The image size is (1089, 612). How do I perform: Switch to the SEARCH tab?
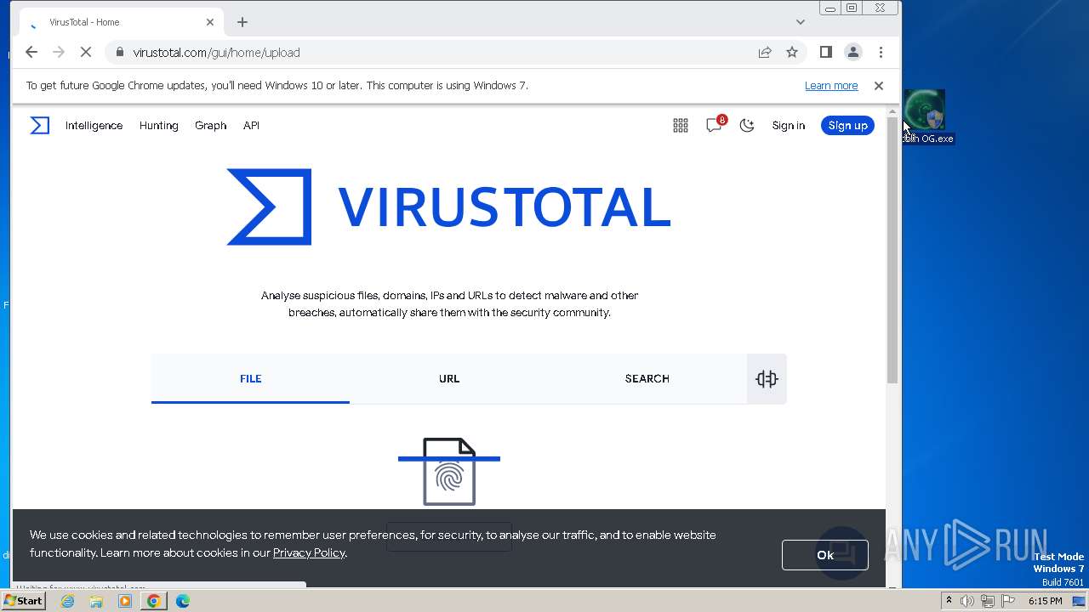(x=647, y=378)
